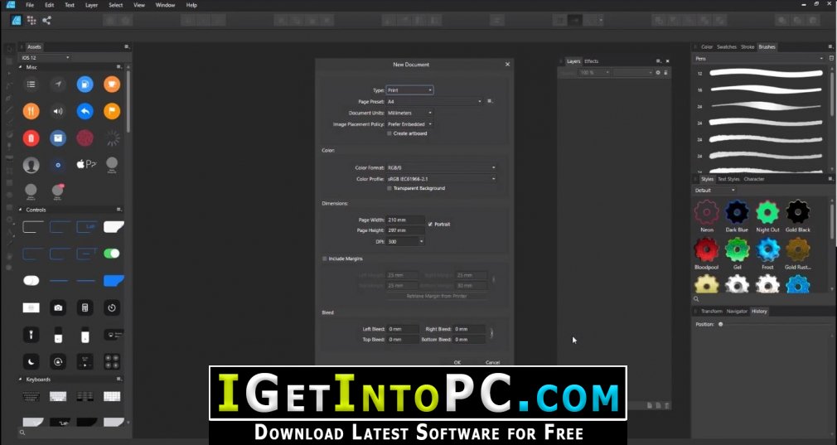Click the calculator icon in Controls assets
Image resolution: width=837 pixels, height=445 pixels.
(85, 308)
